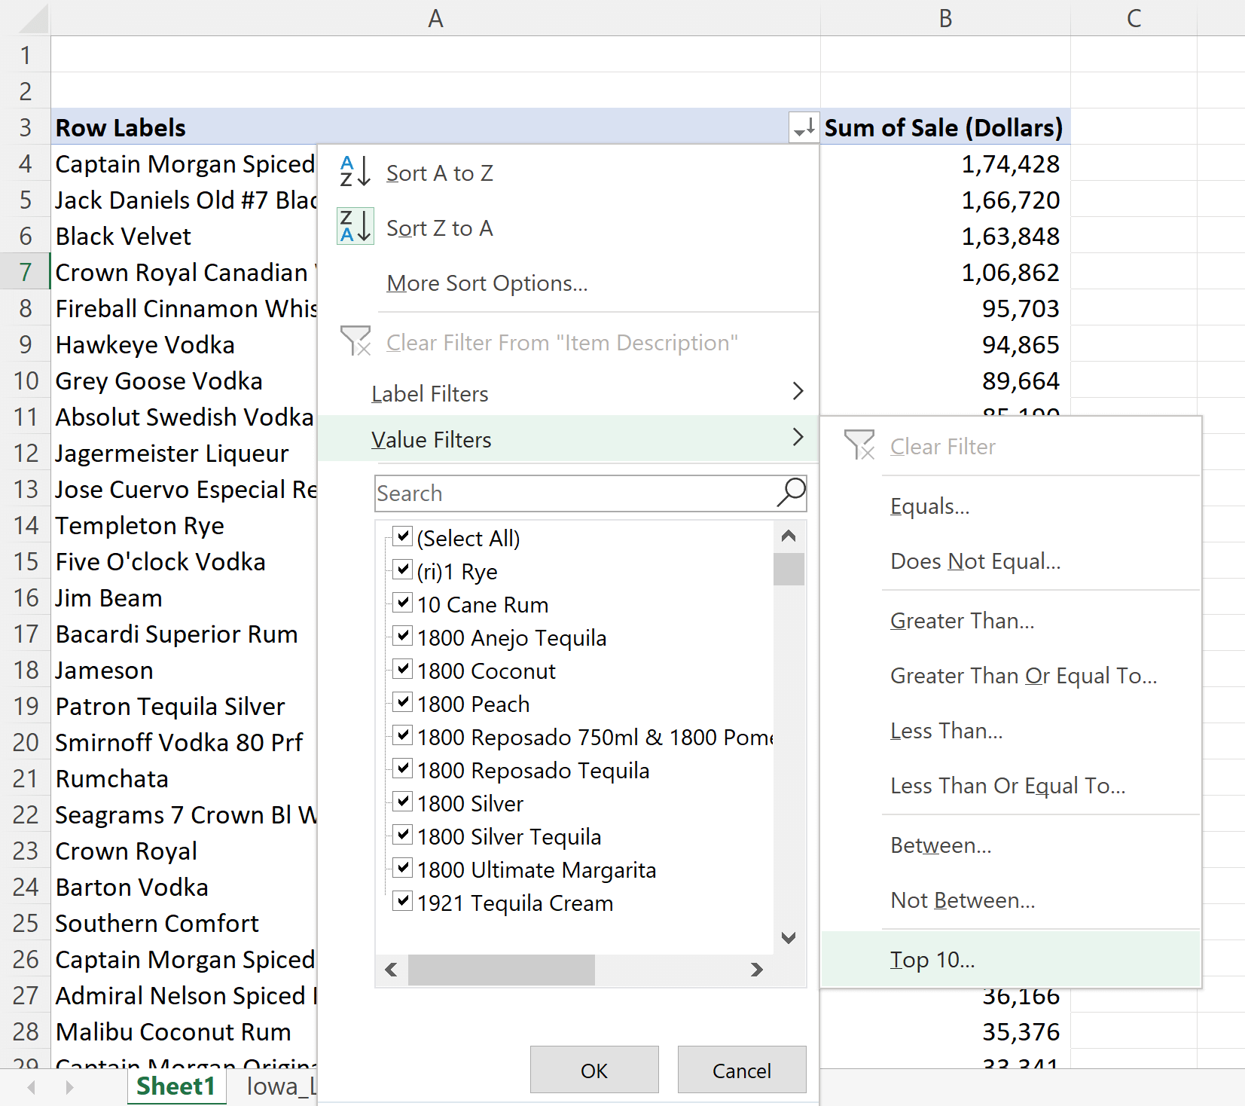Select row 7 header
Image resolution: width=1245 pixels, height=1106 pixels.
25,272
